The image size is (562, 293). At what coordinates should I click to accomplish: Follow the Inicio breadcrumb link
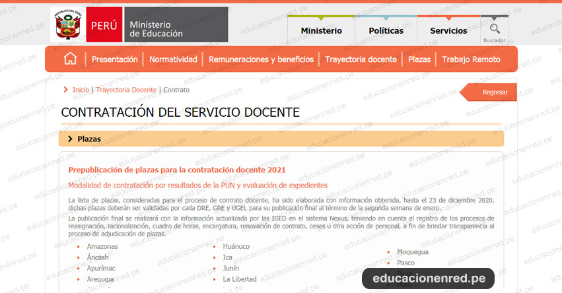pyautogui.click(x=81, y=90)
